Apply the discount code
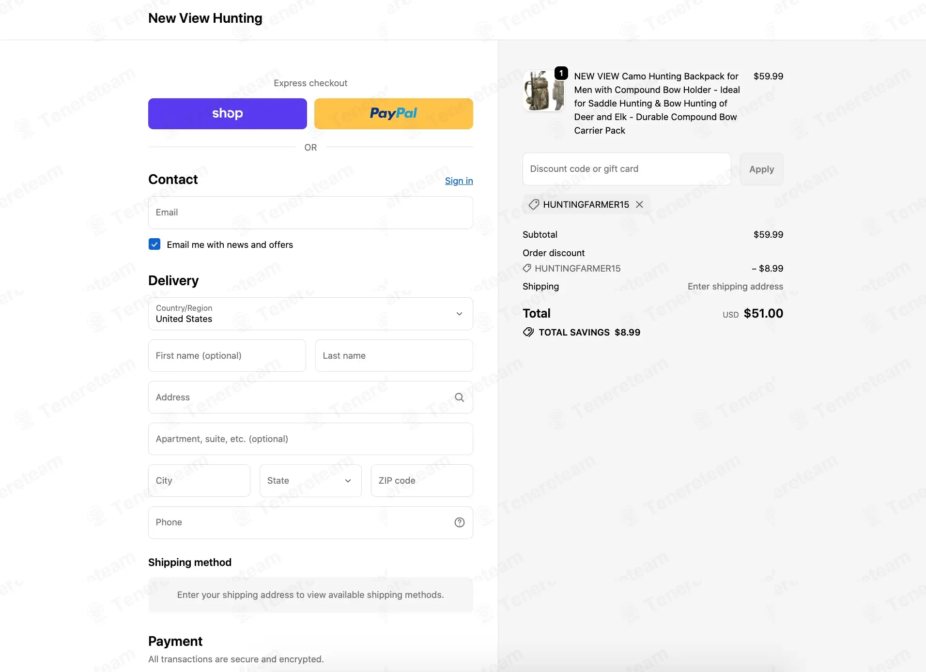This screenshot has height=672, width=926. click(761, 169)
